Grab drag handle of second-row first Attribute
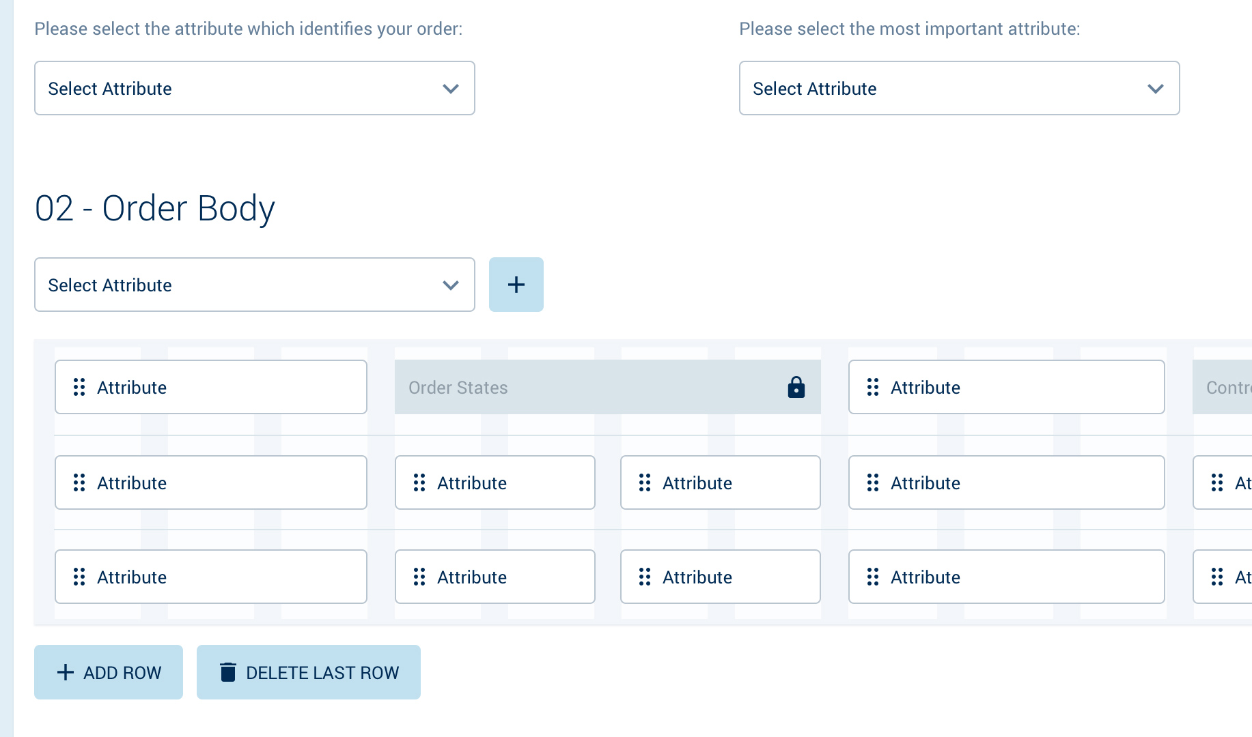 click(x=79, y=482)
